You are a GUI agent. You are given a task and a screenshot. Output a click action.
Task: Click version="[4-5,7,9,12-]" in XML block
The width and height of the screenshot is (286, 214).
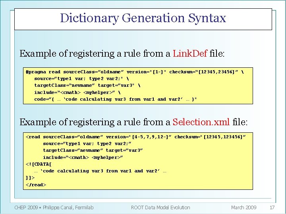pyautogui.click(x=139, y=137)
